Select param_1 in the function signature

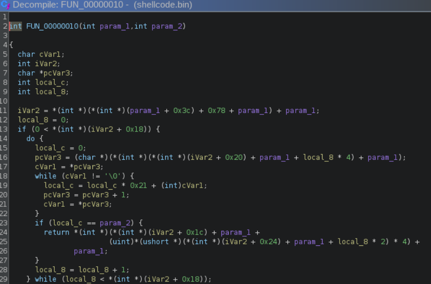point(114,26)
